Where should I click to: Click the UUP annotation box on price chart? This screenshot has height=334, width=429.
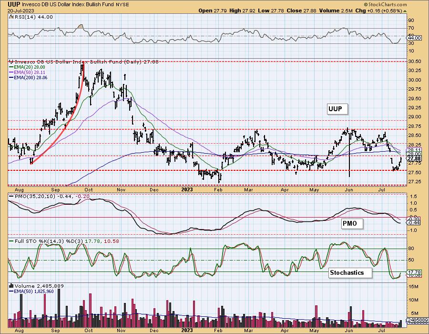(x=337, y=109)
